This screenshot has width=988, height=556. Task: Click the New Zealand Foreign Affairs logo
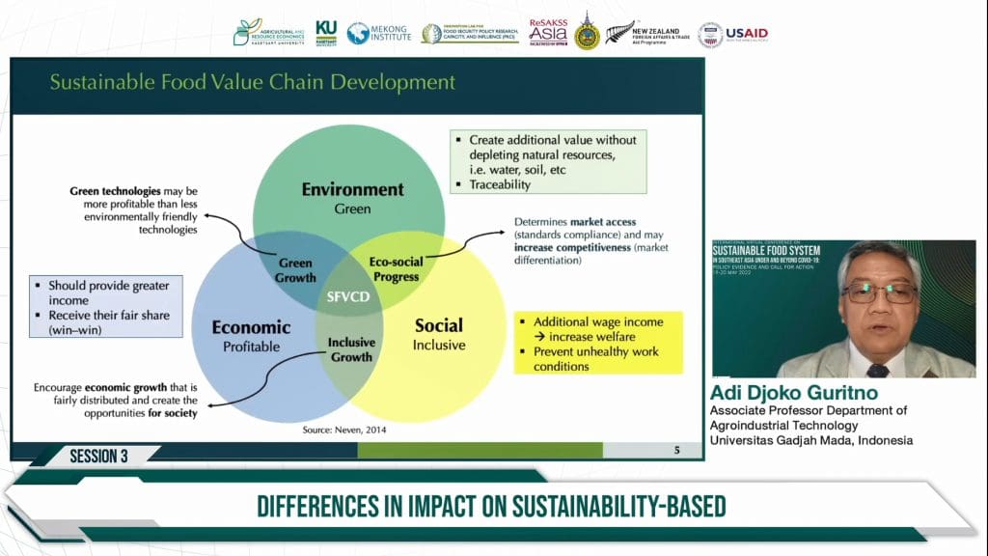point(646,33)
